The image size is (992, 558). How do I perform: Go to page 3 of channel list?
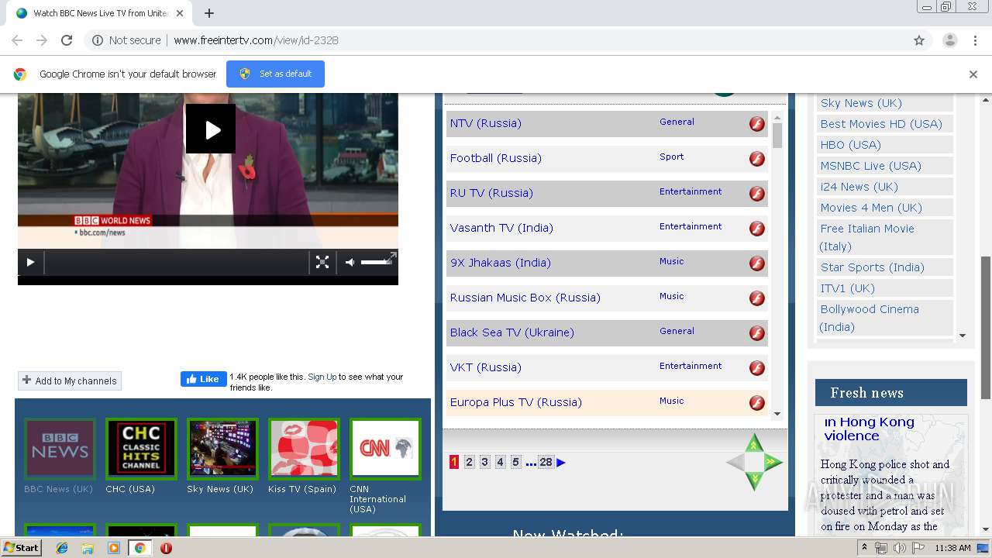[x=484, y=462]
